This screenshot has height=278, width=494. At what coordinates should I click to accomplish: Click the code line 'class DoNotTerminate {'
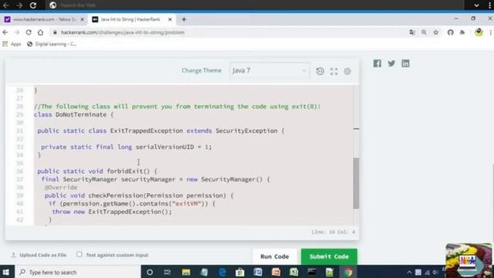[74, 114]
